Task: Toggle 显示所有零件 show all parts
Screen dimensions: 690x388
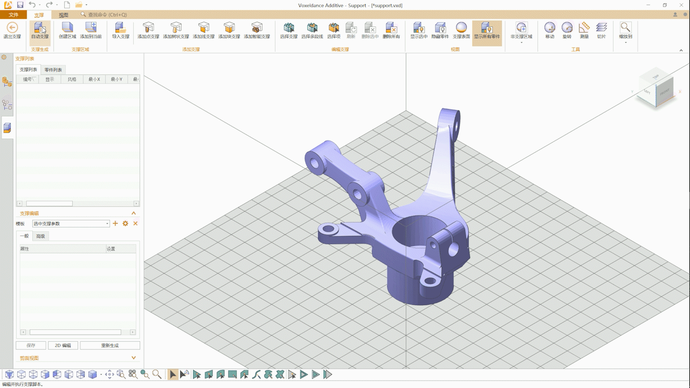Action: coord(487,32)
